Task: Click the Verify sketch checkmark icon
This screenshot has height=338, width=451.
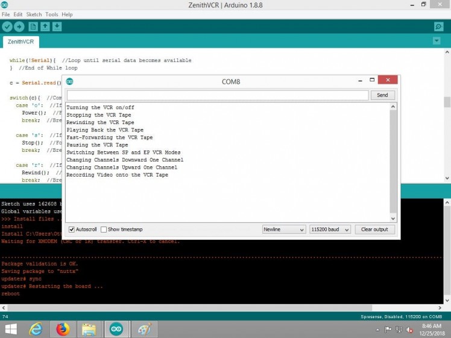Action: click(x=7, y=27)
